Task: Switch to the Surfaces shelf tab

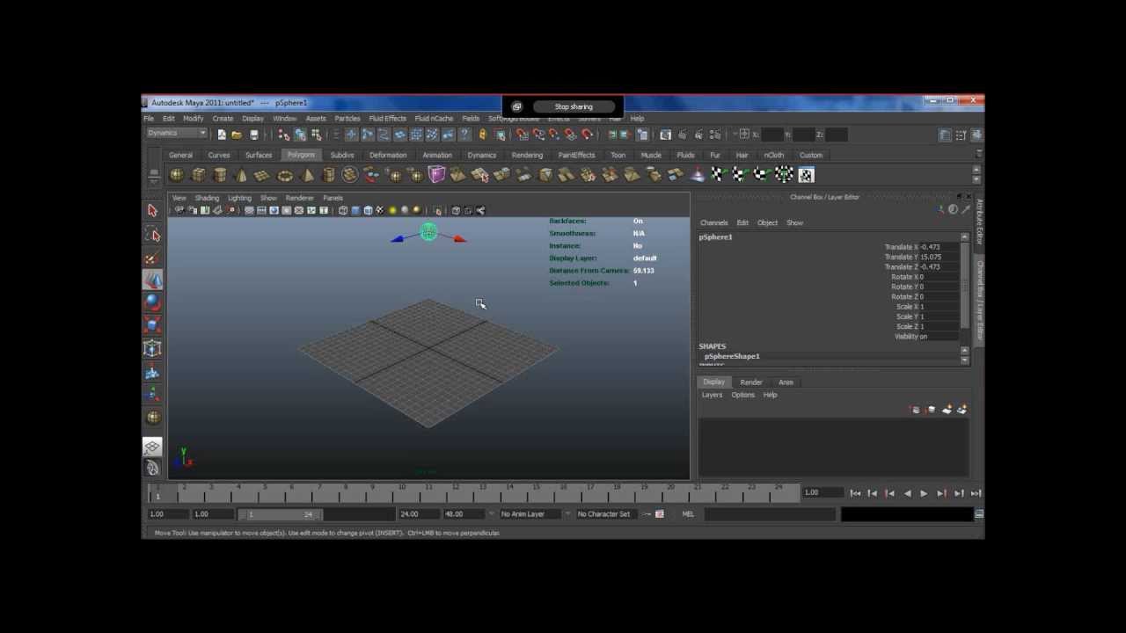Action: pos(259,156)
